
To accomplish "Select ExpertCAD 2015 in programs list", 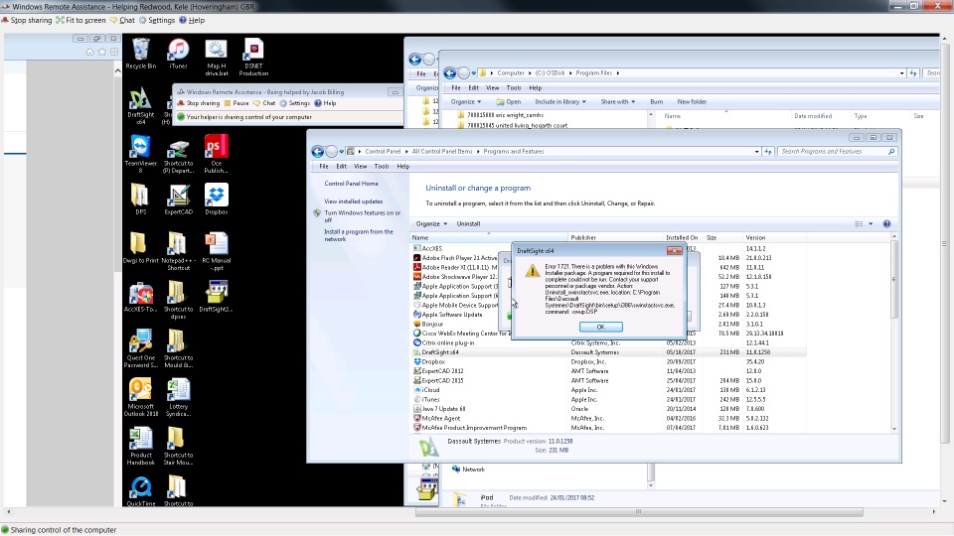I will (608, 380).
